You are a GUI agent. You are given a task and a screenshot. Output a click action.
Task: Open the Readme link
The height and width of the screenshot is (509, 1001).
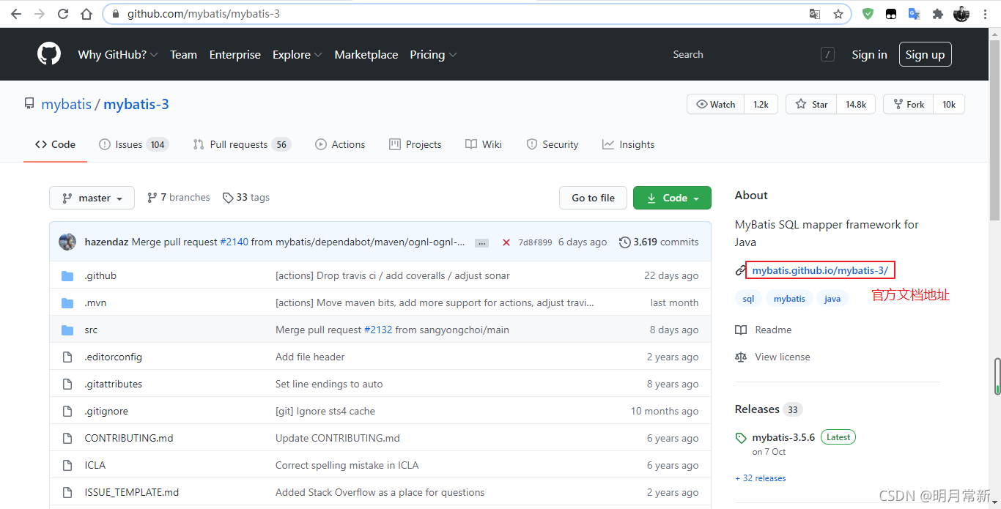pyautogui.click(x=764, y=330)
